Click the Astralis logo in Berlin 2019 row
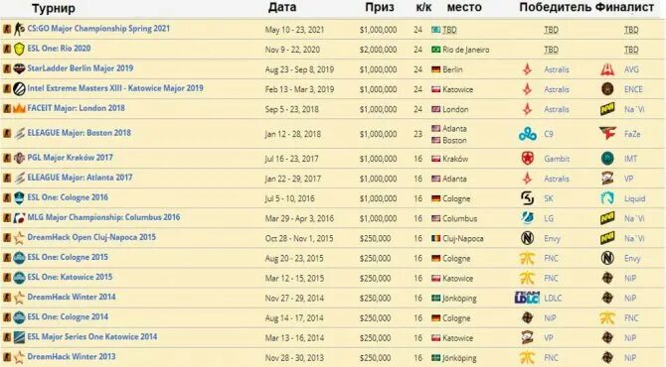 pyautogui.click(x=528, y=69)
